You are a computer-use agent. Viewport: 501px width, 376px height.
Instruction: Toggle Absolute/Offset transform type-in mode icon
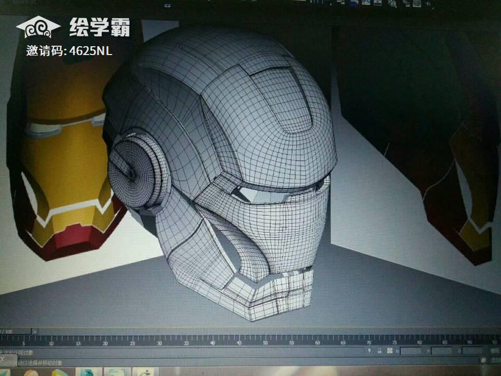pyautogui.click(x=389, y=351)
